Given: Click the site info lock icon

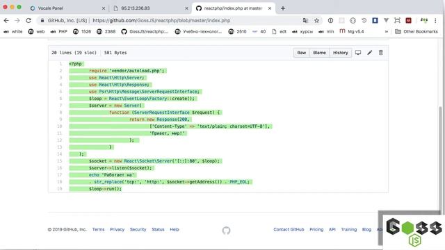Looking at the screenshot, I should coord(42,20).
